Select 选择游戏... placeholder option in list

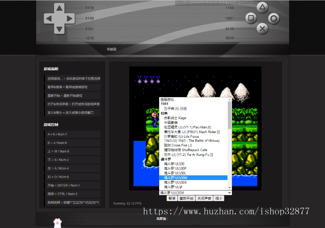point(193,100)
